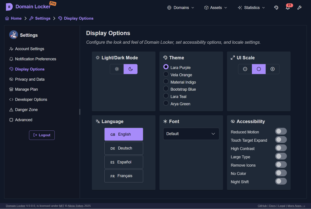Select the Material Indigo theme radio
This screenshot has width=311, height=209.
click(166, 81)
